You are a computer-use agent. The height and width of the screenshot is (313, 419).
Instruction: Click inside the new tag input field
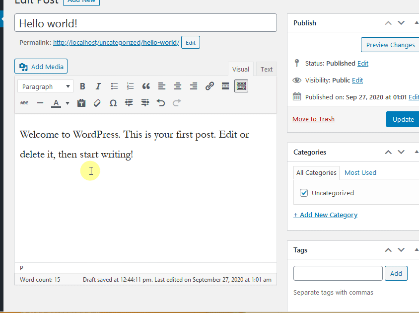click(x=338, y=273)
